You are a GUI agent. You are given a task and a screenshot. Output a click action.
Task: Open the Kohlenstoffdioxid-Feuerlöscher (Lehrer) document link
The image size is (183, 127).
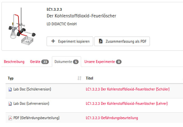click(127, 104)
